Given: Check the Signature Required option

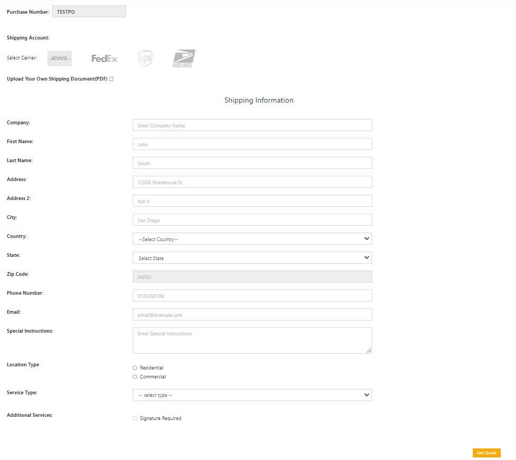Looking at the screenshot, I should click(x=135, y=418).
